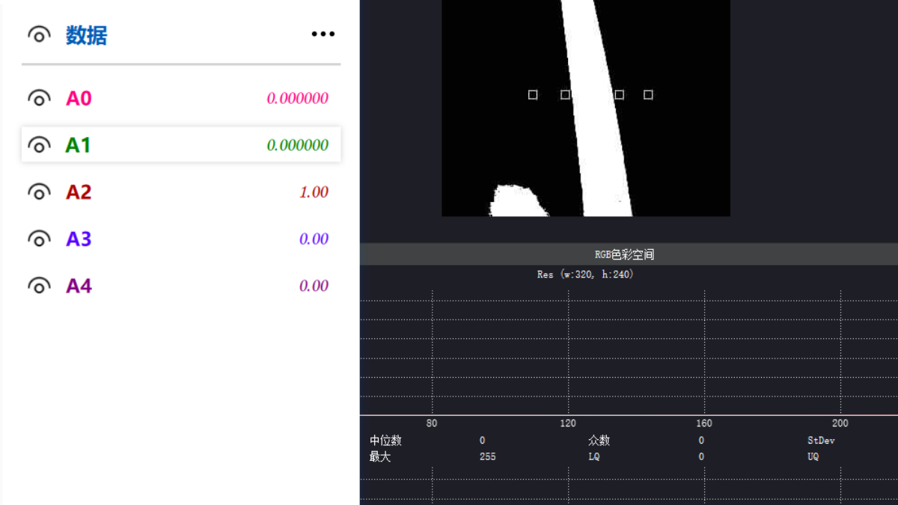This screenshot has height=505, width=898.
Task: Hide the A0 data channel
Action: (39, 98)
